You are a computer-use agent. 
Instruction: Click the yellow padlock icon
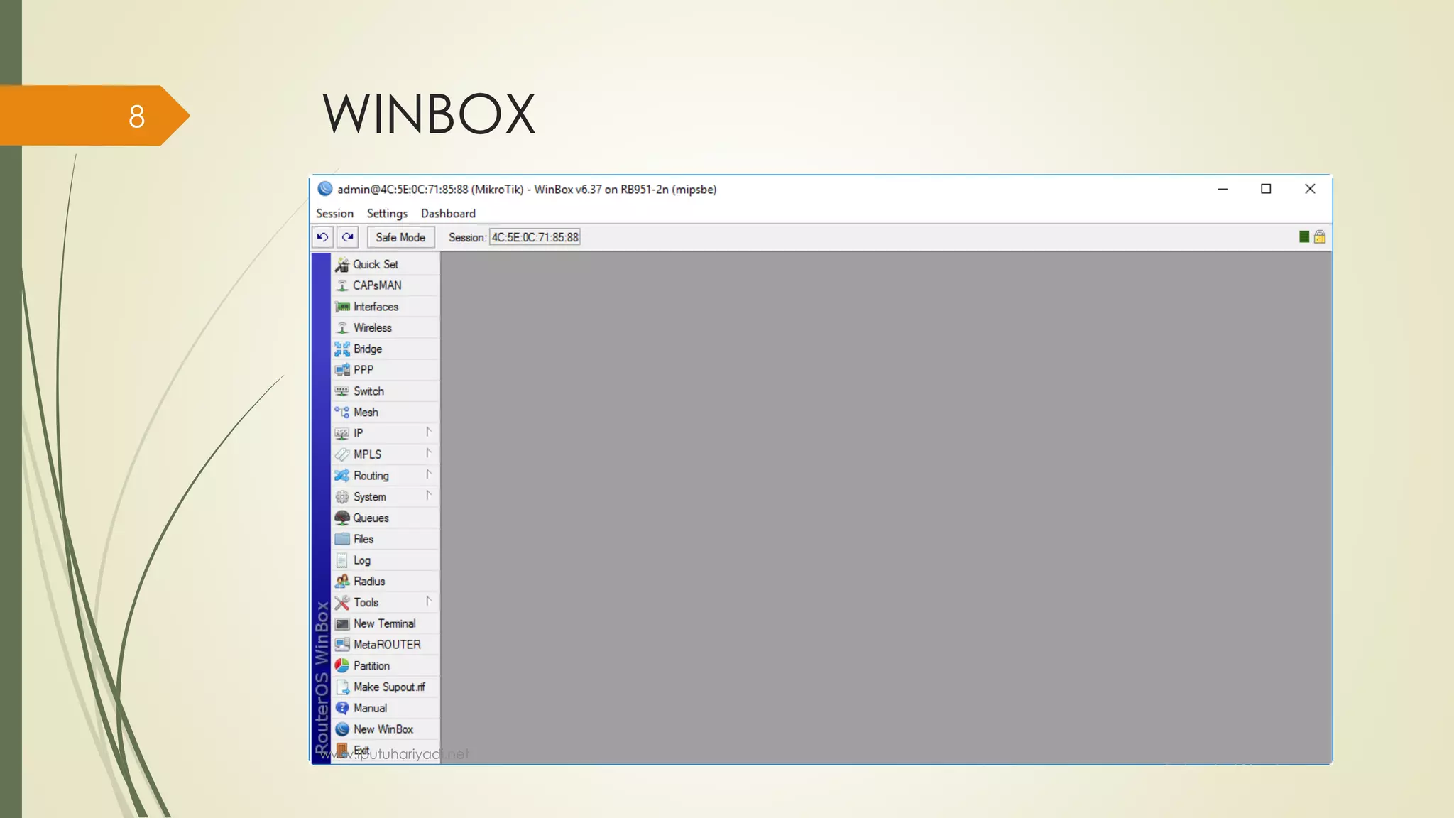click(x=1320, y=236)
